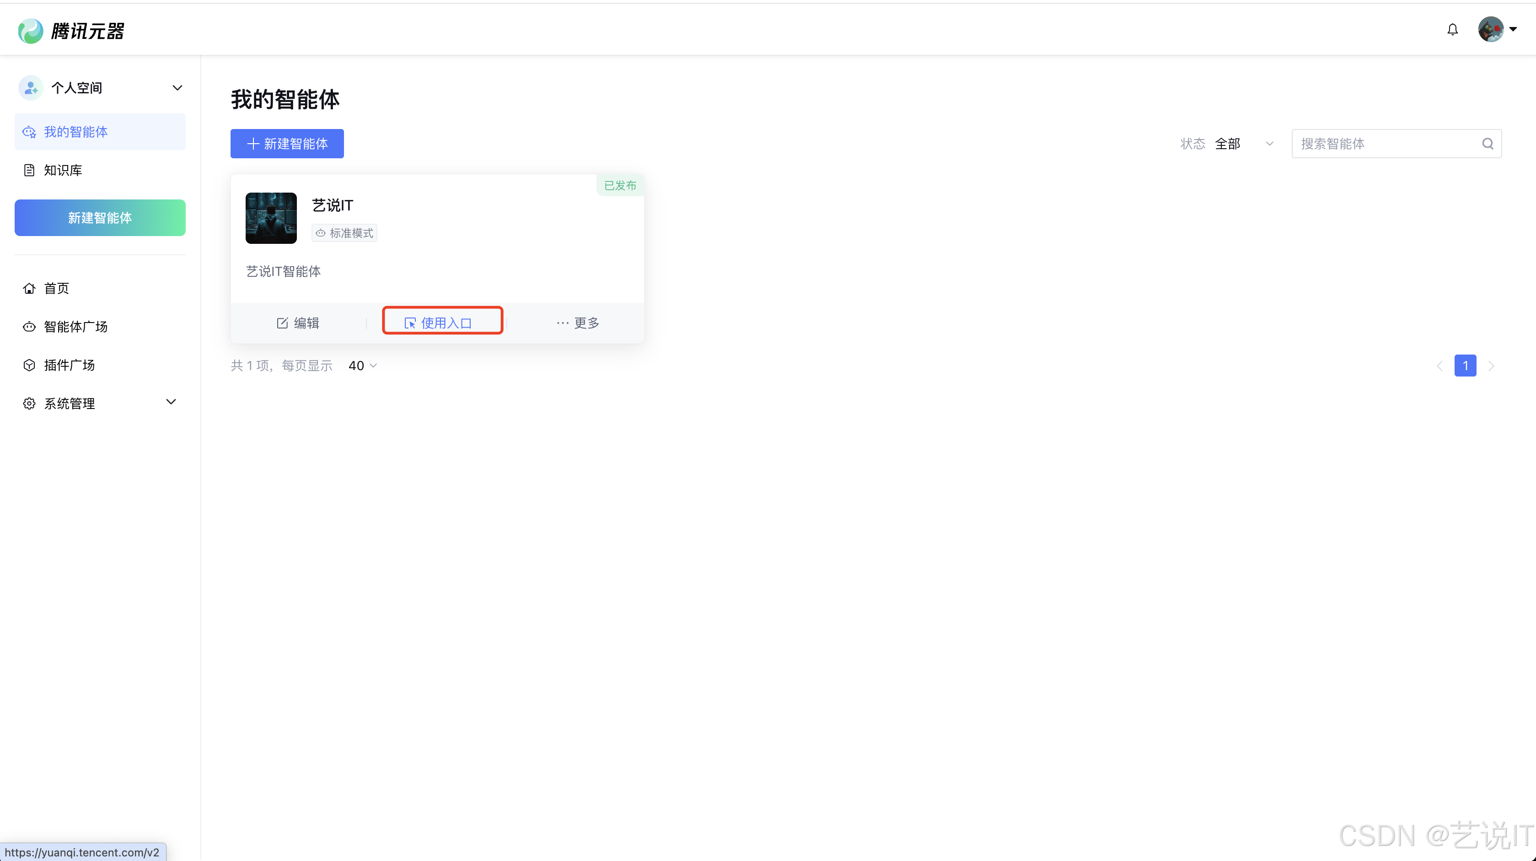Viewport: 1536px width, 861px height.
Task: Go to 首页 in the sidebar
Action: pyautogui.click(x=57, y=289)
